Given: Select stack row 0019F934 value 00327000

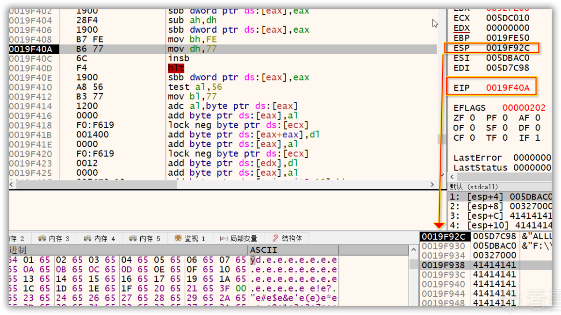Looking at the screenshot, I should tap(495, 256).
